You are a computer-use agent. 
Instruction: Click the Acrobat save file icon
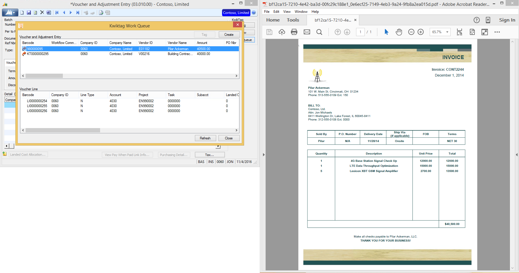pos(269,32)
